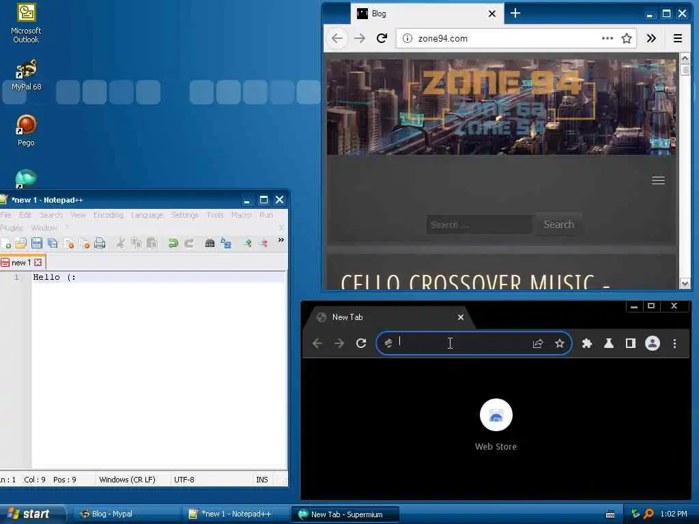Click the Supermium back arrow
The height and width of the screenshot is (524, 699).
pyautogui.click(x=317, y=343)
